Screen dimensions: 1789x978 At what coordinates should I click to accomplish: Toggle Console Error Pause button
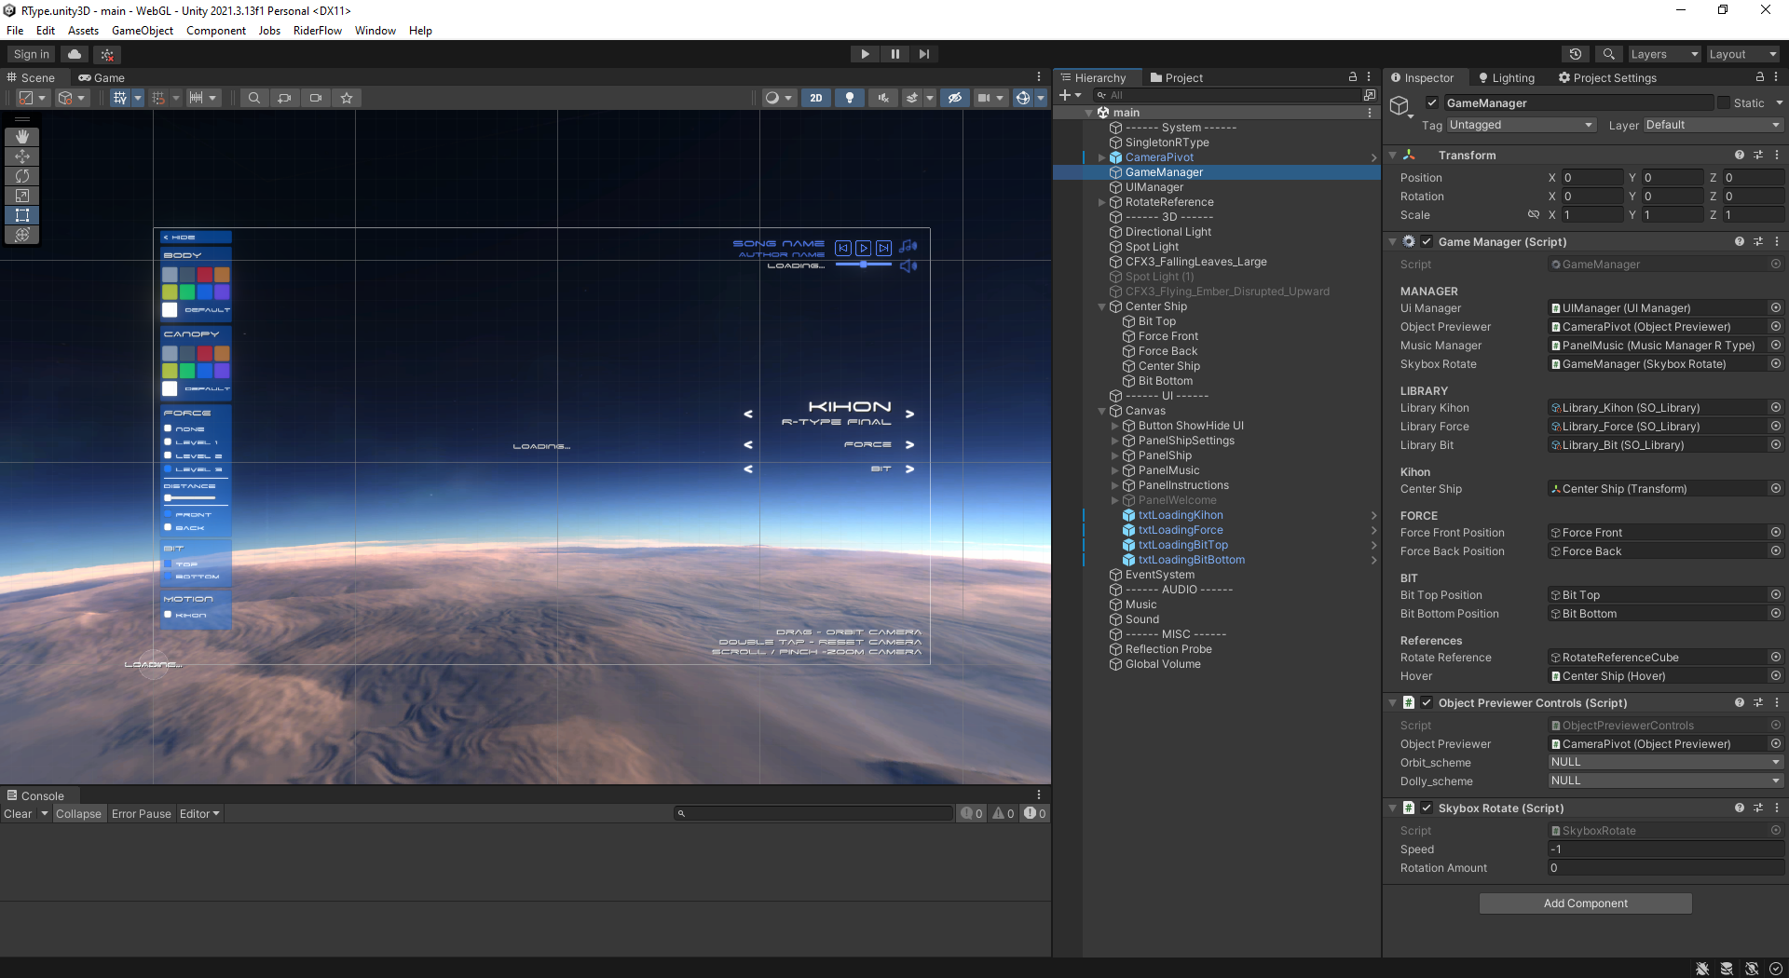(x=142, y=814)
